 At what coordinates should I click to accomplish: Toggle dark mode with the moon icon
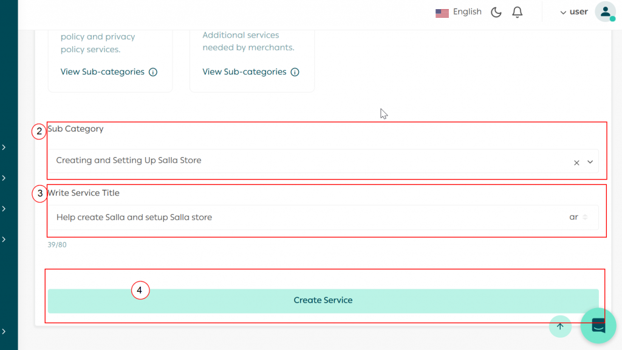tap(496, 12)
